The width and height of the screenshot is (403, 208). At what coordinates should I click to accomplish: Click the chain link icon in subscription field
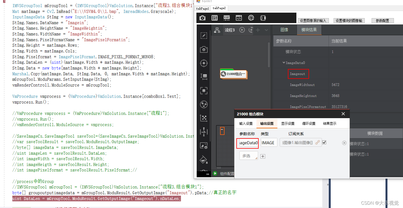(318, 142)
